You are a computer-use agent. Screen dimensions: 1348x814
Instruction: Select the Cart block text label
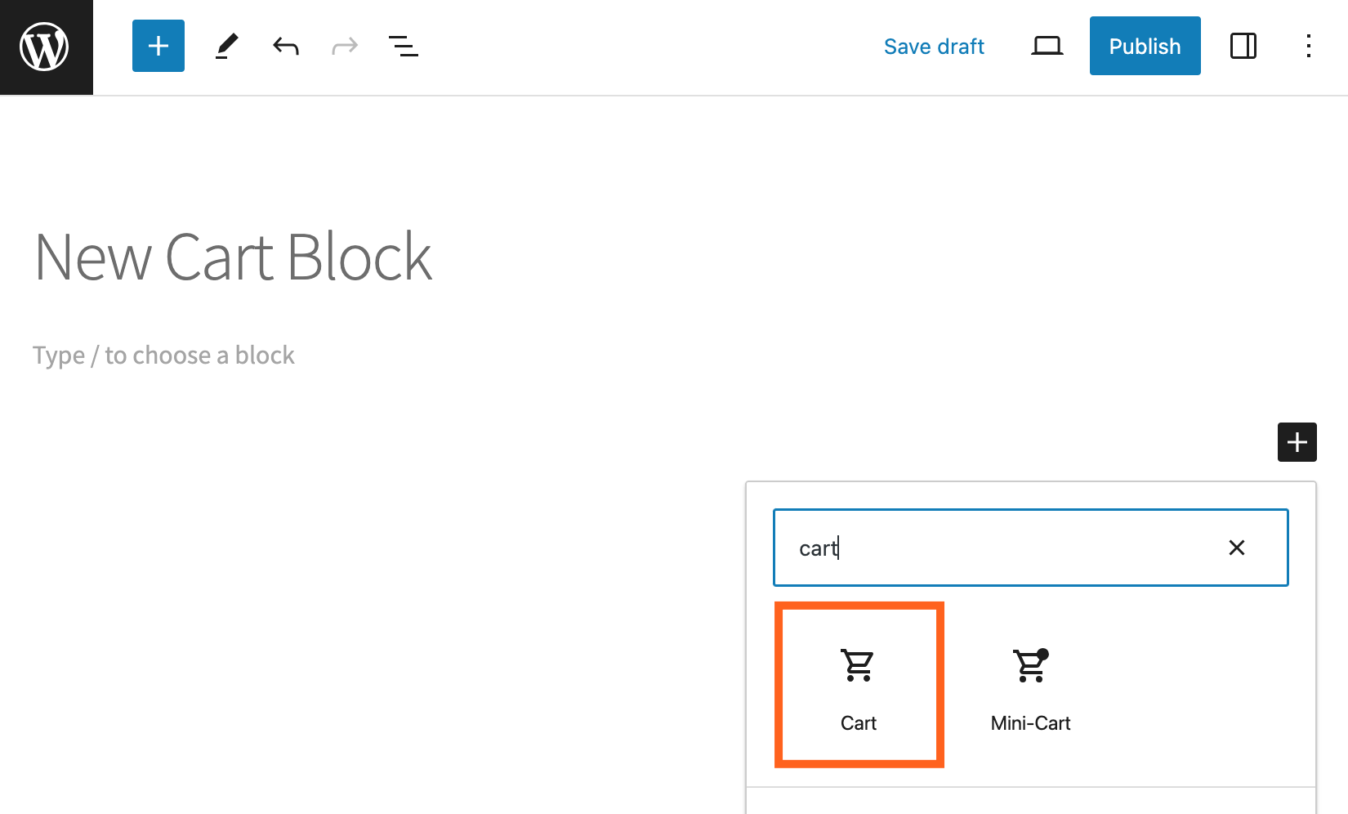pyautogui.click(x=858, y=723)
